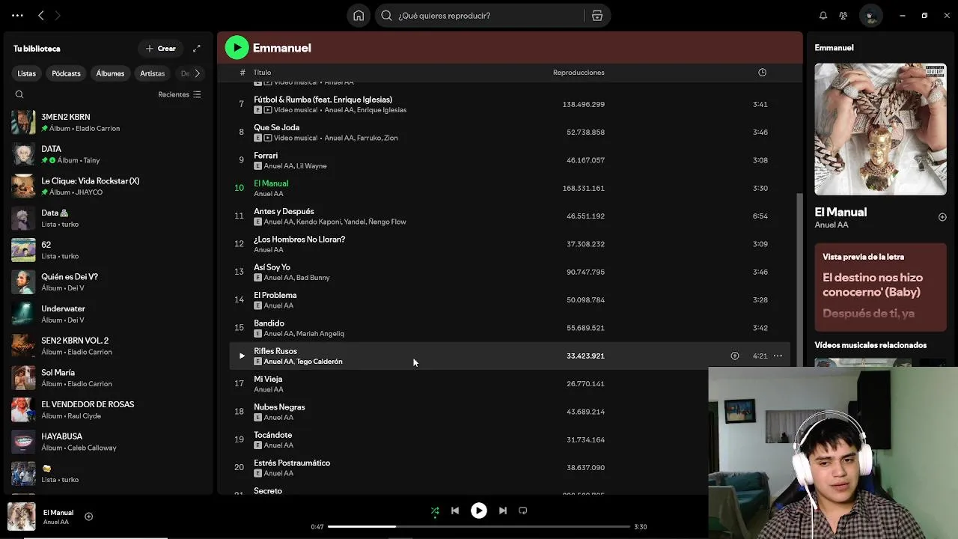Screen dimensions: 958x539
Task: Open EL VENDEDOR DE ROSAS album
Action: [109, 409]
